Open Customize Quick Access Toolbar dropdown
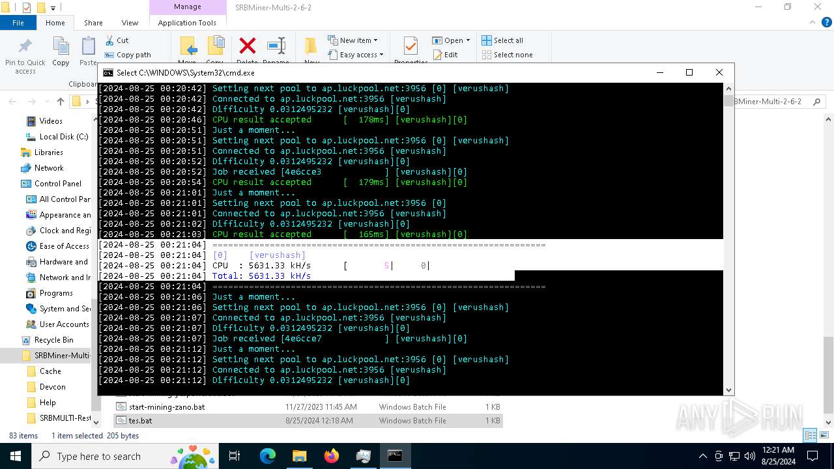 53,8
